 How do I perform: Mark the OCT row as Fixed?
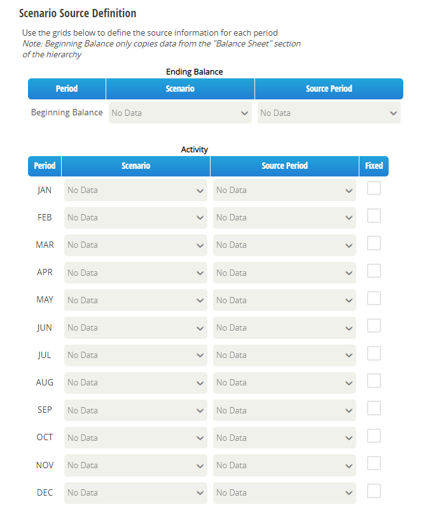point(374,436)
